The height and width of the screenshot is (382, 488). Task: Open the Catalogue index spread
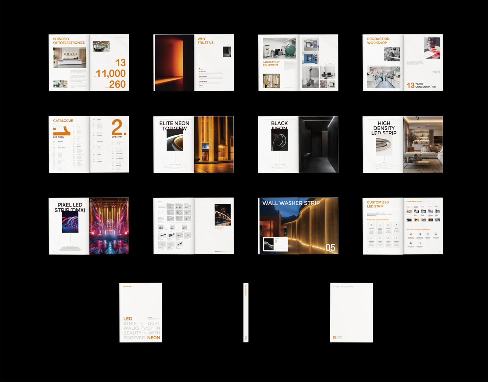89,144
